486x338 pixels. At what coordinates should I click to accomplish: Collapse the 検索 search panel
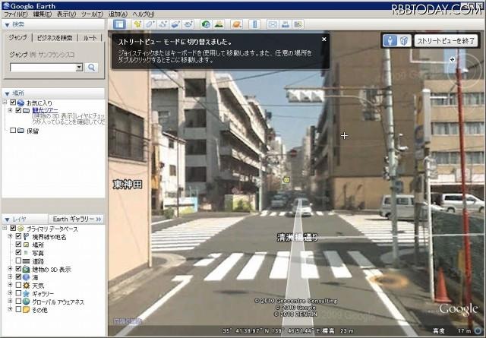5,24
